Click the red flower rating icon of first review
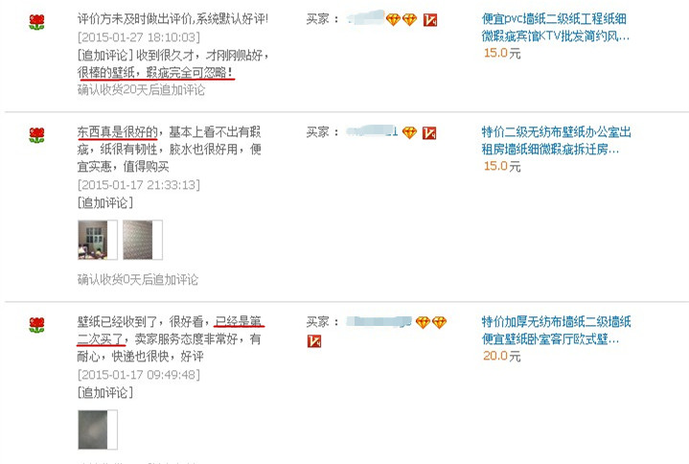The width and height of the screenshot is (689, 464). (36, 22)
